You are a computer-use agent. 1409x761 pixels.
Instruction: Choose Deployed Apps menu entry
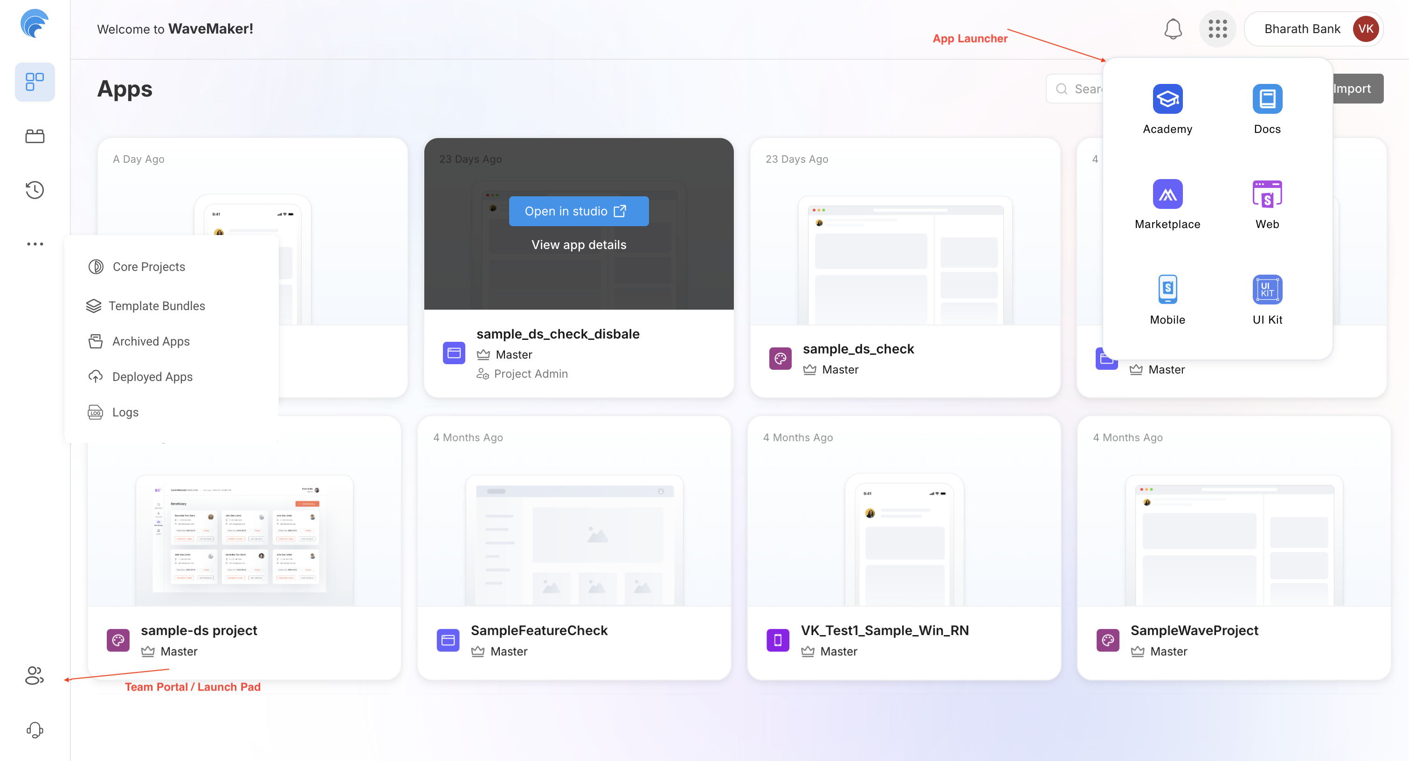click(x=152, y=377)
